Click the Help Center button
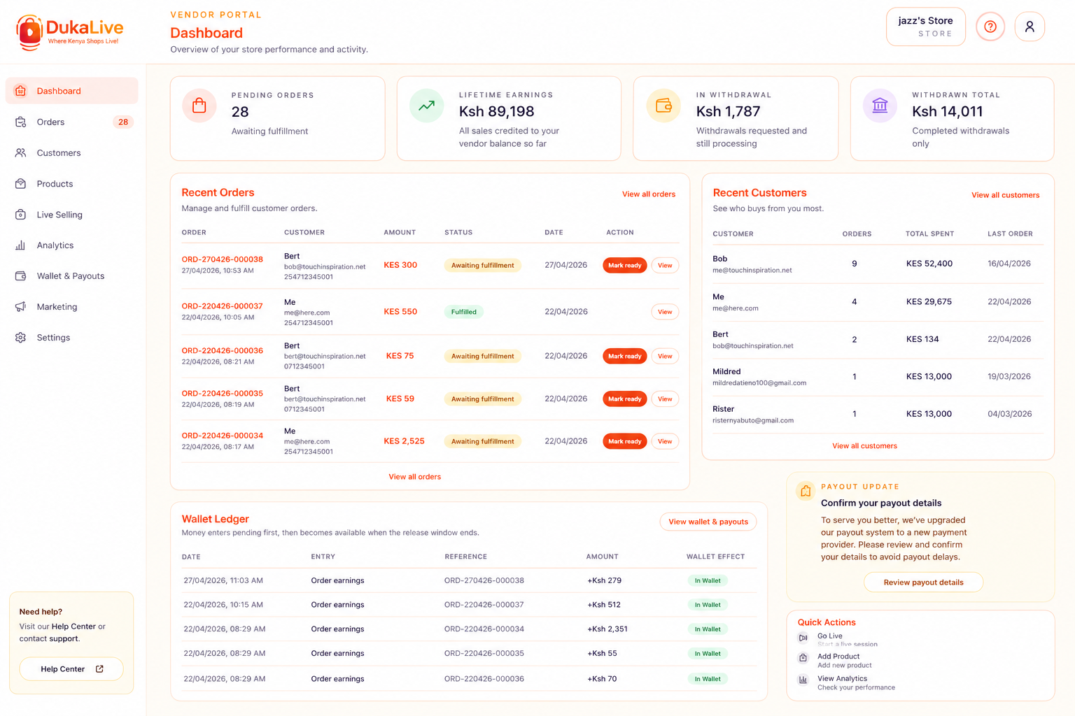The image size is (1075, 716). (x=71, y=669)
